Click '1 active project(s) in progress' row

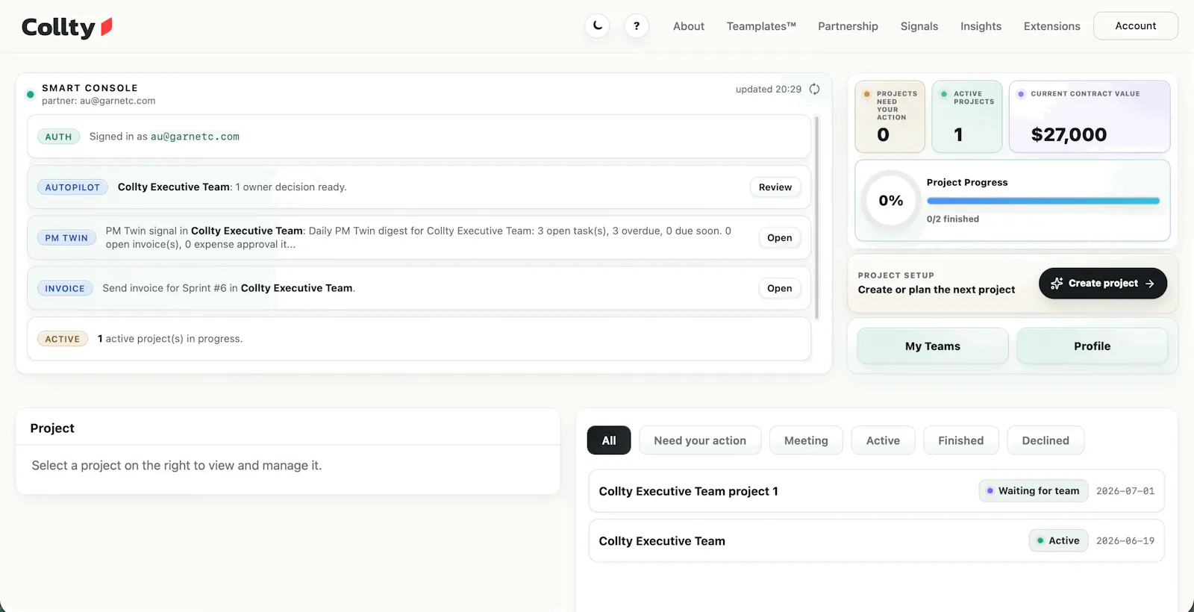419,339
